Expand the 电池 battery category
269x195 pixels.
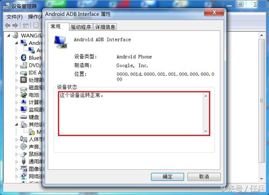pyautogui.click(x=17, y=95)
